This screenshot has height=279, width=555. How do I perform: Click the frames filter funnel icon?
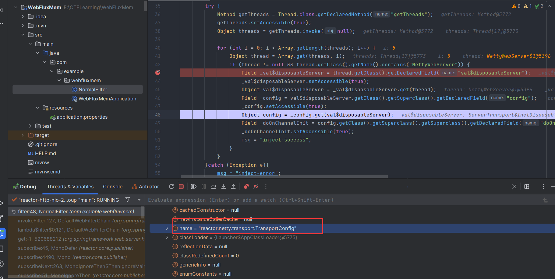click(x=128, y=200)
